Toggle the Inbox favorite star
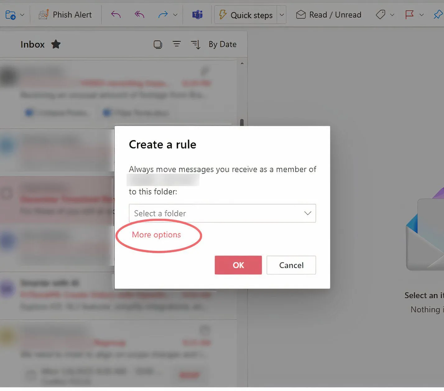The image size is (444, 391). click(x=56, y=45)
